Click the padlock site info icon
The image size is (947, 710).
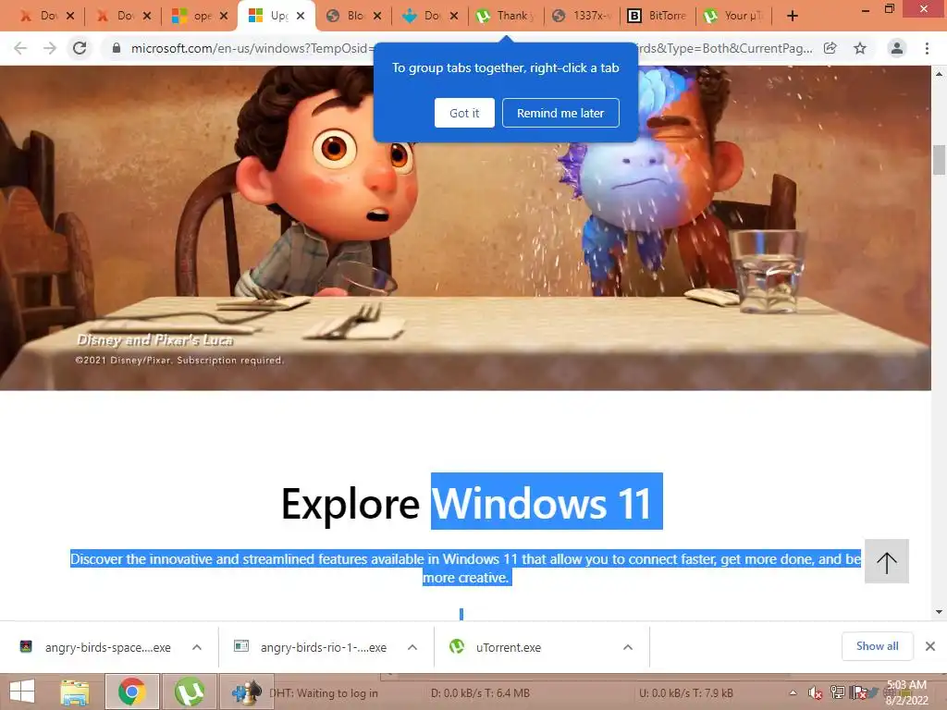click(117, 48)
